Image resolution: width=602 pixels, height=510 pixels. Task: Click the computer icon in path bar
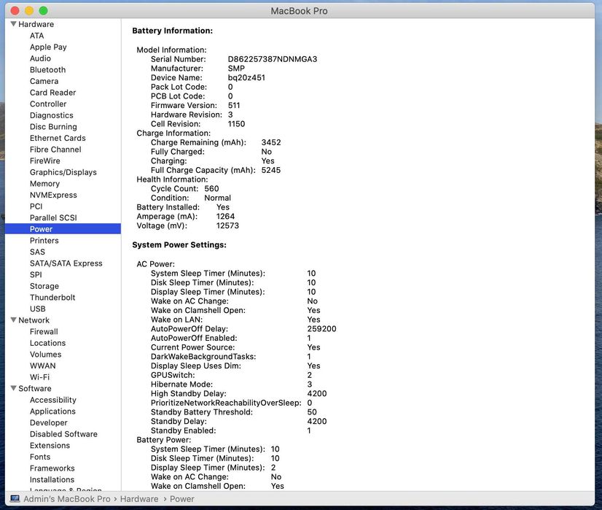click(15, 499)
